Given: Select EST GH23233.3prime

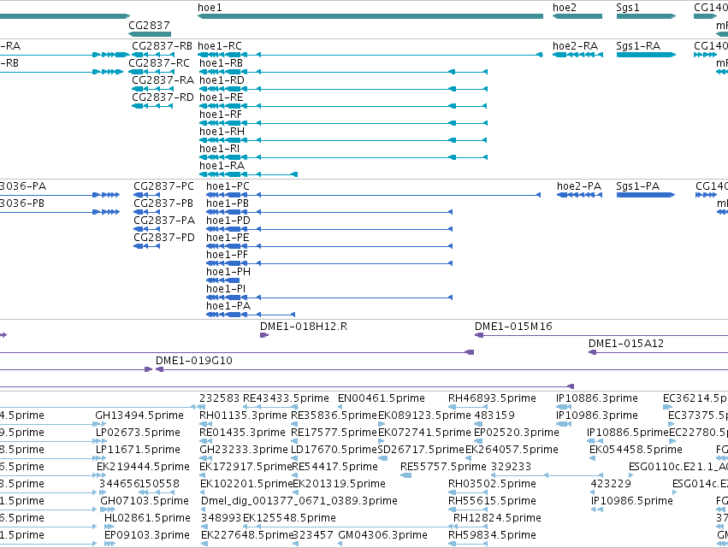Looking at the screenshot, I should (x=244, y=450).
